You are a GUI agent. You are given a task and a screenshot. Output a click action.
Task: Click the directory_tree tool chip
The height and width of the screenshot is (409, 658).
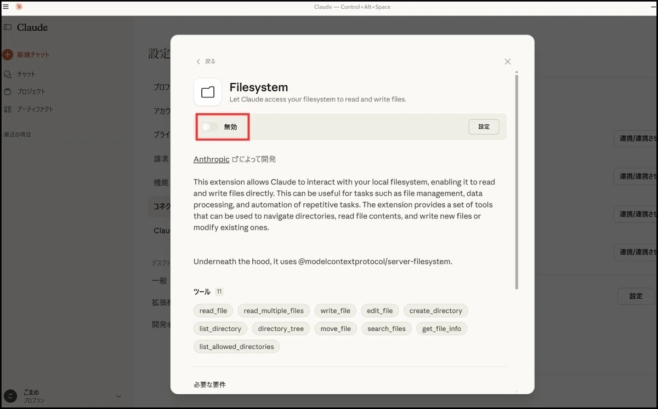281,329
